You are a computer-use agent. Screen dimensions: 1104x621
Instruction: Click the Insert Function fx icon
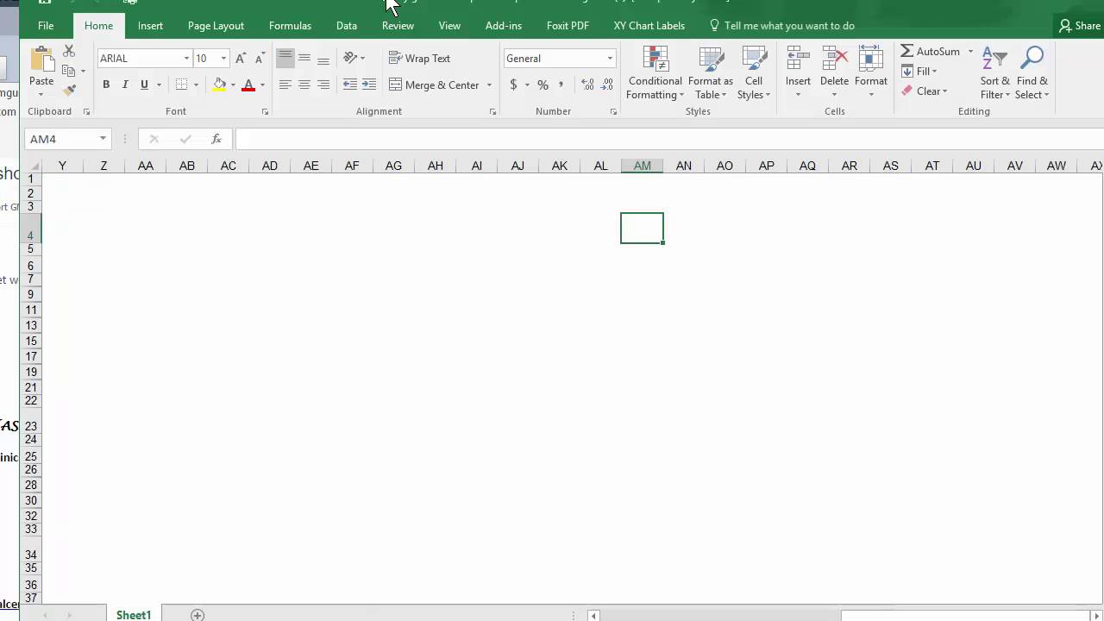coord(216,139)
